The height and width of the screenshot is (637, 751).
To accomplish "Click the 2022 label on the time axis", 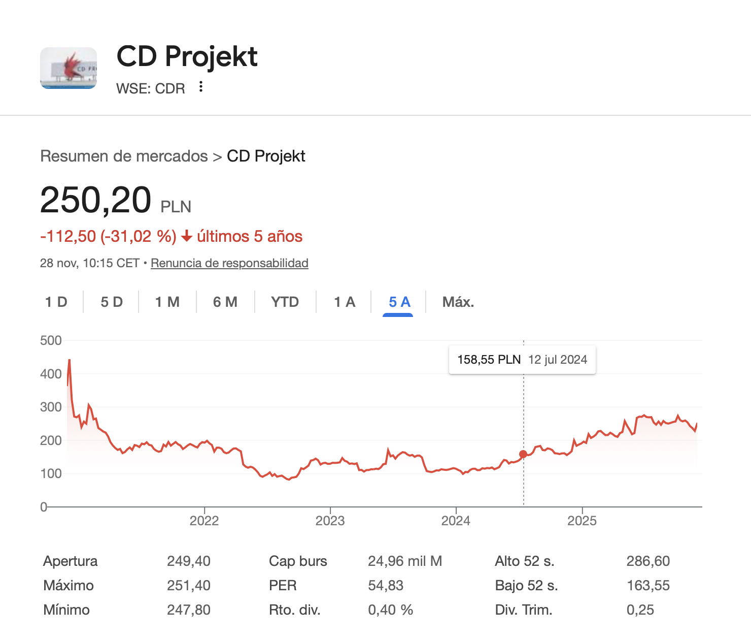I will tap(204, 521).
